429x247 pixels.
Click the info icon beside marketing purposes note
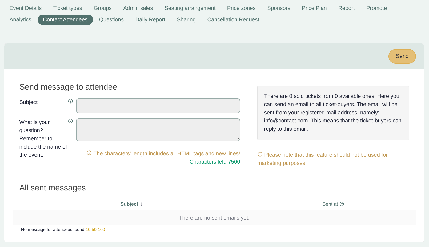(x=260, y=154)
